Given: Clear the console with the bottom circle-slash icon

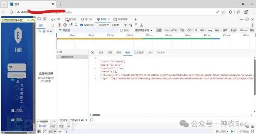Looking at the screenshot, I should point(45,131).
